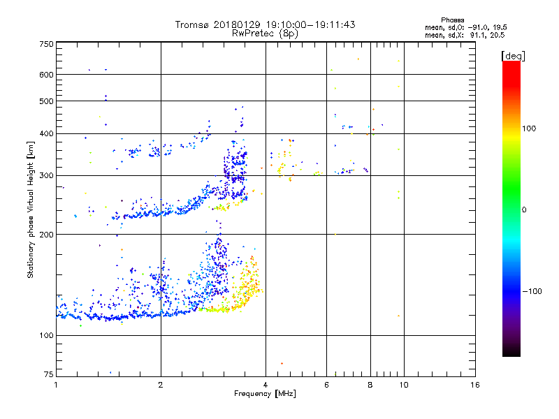The image size is (559, 419).
Task: Click the x-axis tick label '2'
Action: coord(161,385)
